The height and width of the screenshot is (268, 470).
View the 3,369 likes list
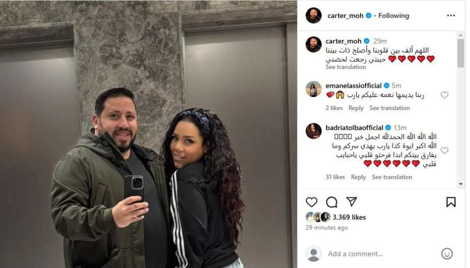pyautogui.click(x=349, y=217)
